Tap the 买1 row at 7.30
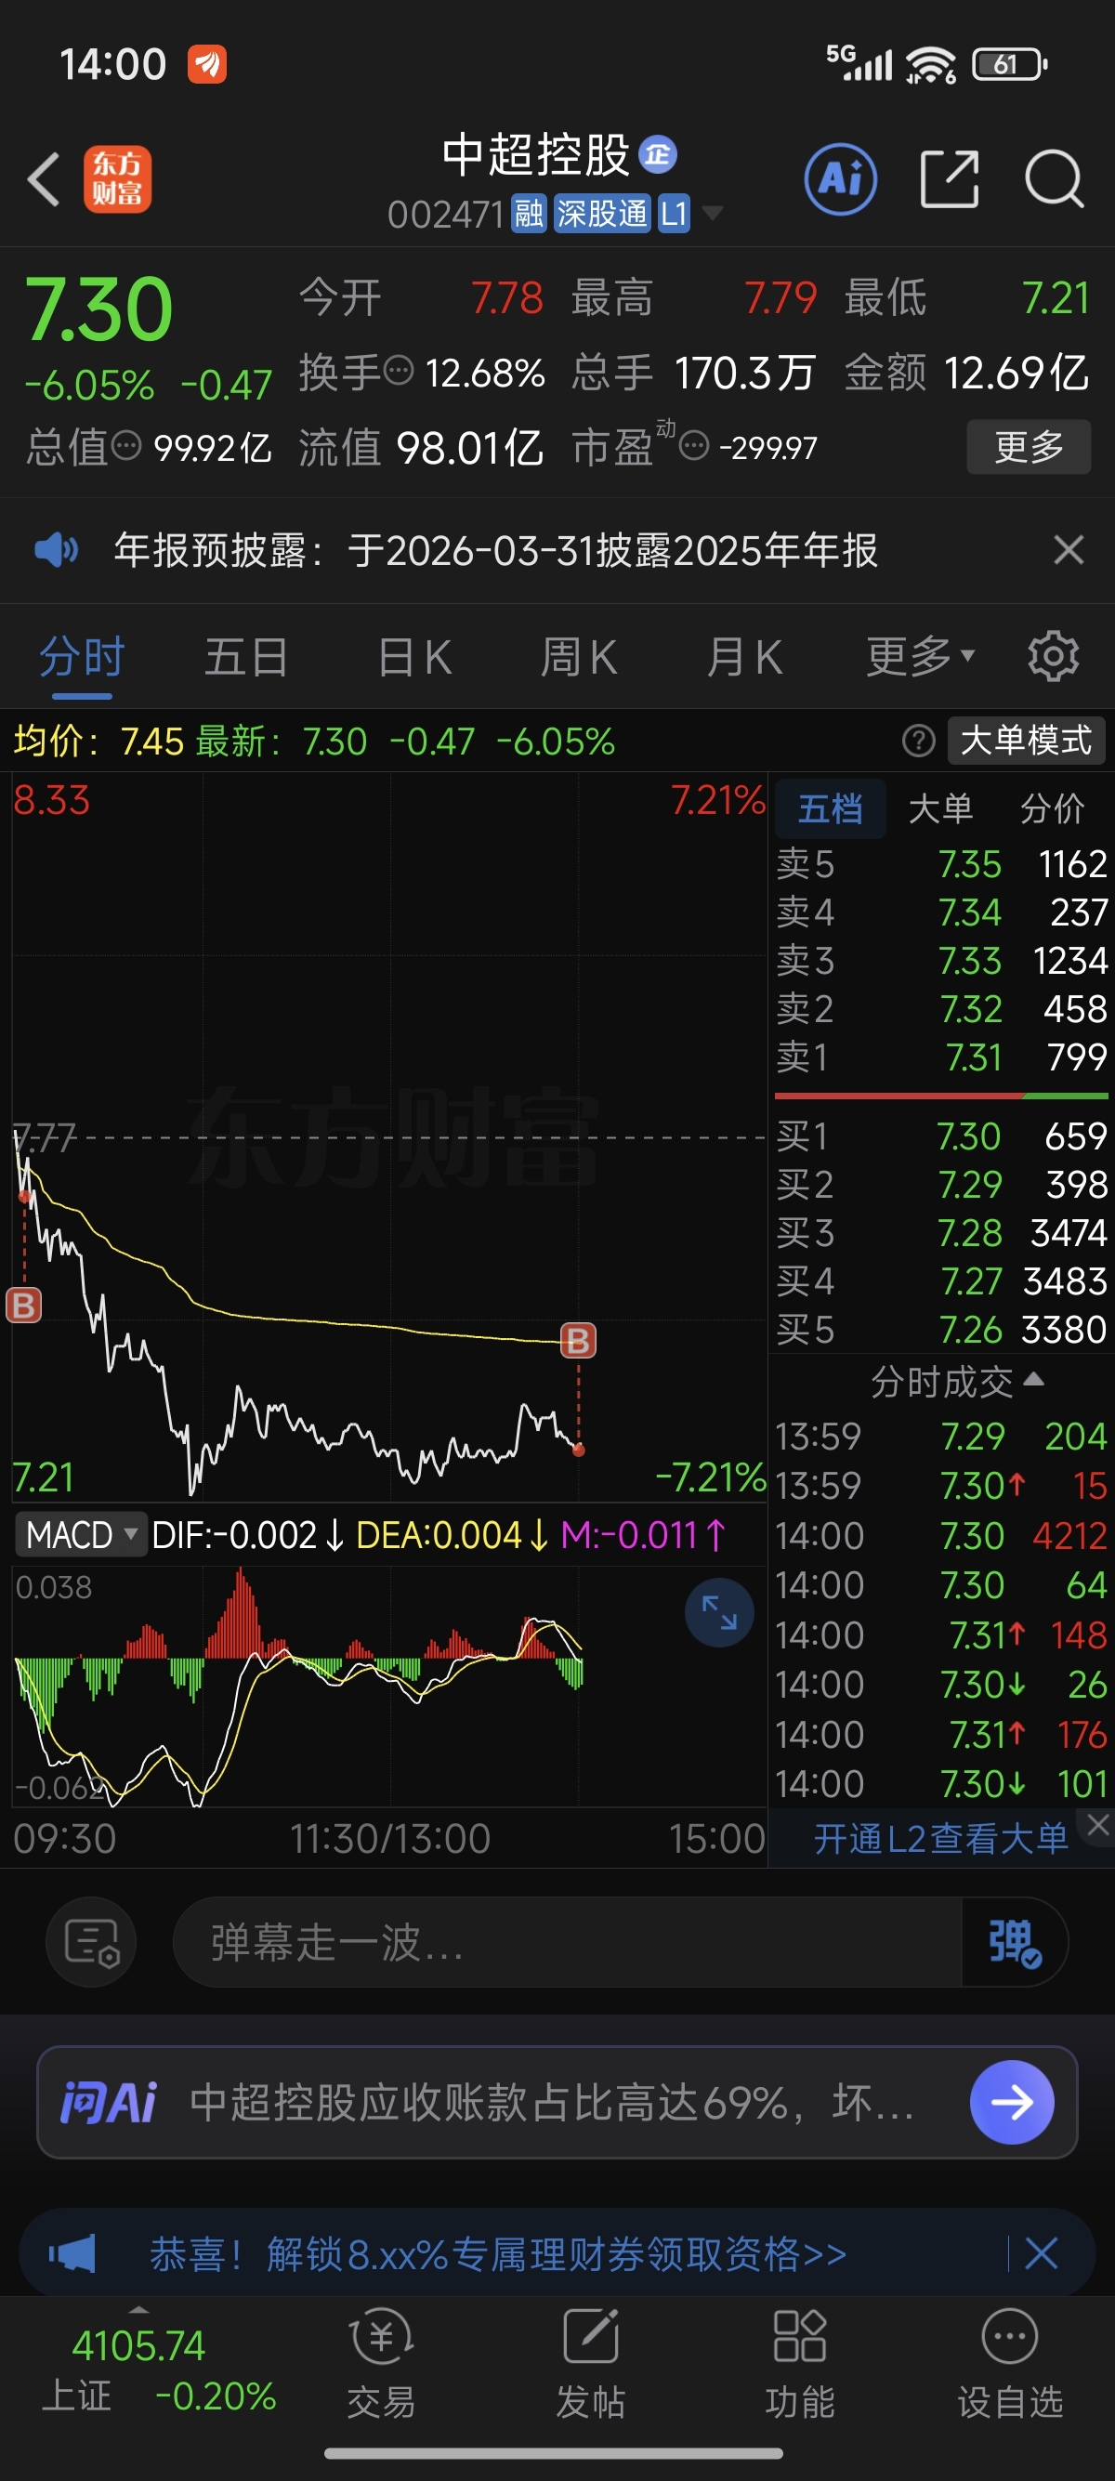 pos(941,1135)
